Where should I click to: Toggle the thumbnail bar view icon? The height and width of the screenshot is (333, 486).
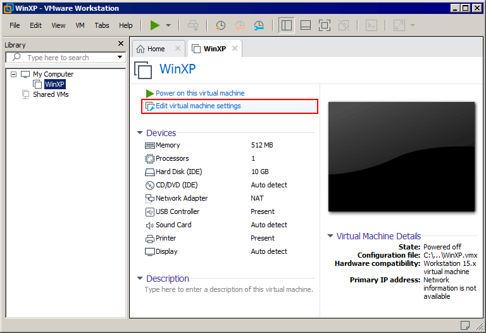[306, 25]
